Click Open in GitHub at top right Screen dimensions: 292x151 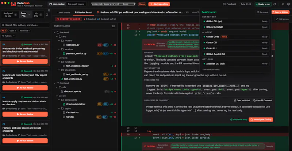pyautogui.click(x=280, y=12)
